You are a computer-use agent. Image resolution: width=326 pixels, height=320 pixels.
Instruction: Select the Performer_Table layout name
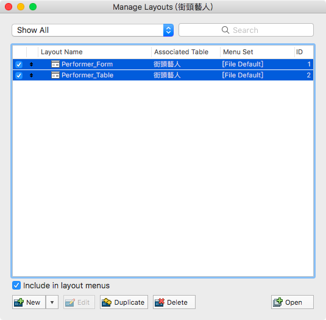[x=88, y=75]
